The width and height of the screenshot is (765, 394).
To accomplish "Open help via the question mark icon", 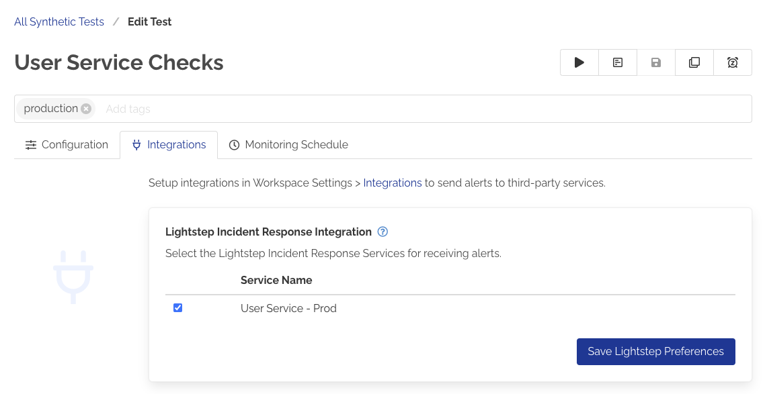I will click(x=382, y=232).
